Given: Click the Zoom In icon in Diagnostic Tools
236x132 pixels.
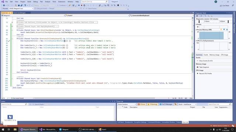Looking at the screenshot, I should [205, 16].
